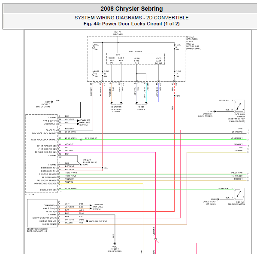Image resolution: width=257 pixels, height=254 pixels.
Task: Click the "PASS DOOR UNLOCK" pin label
Action: [x=47, y=180]
